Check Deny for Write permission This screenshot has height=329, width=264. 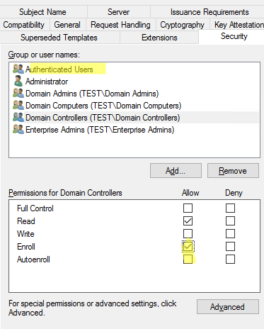230,234
